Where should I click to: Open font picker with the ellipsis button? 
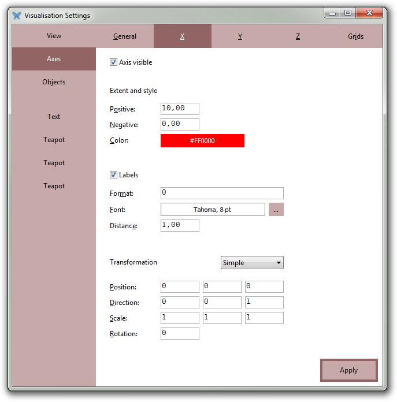[x=276, y=210]
